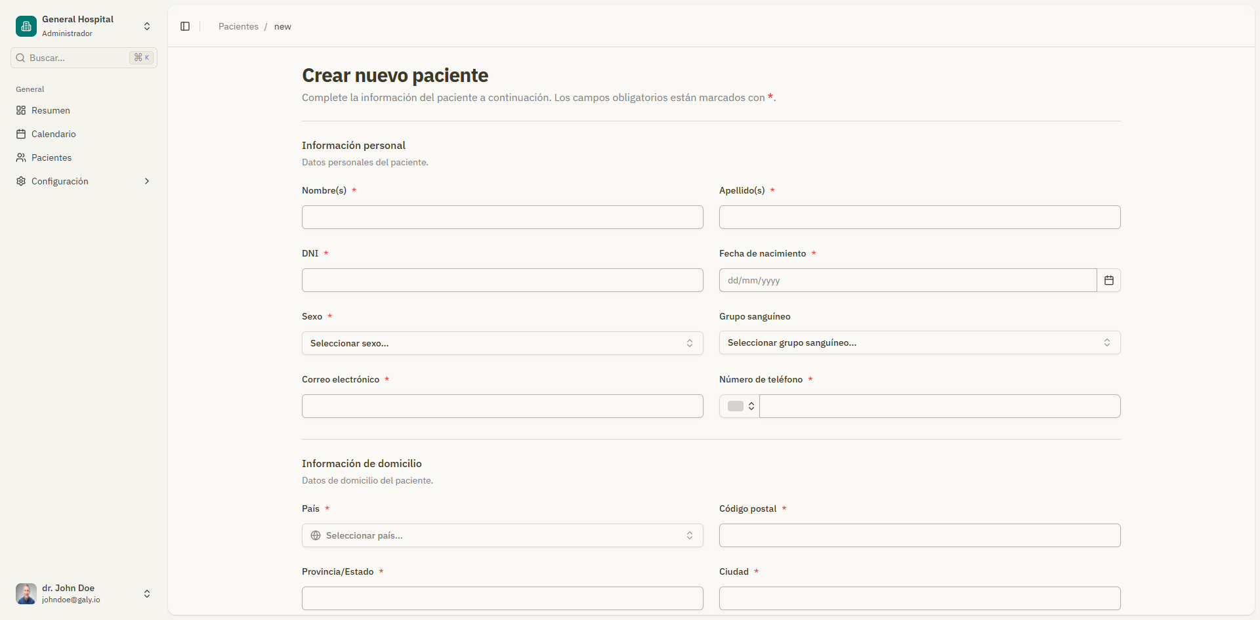
Task: Open the General Hospital organization switcher
Action: (147, 26)
